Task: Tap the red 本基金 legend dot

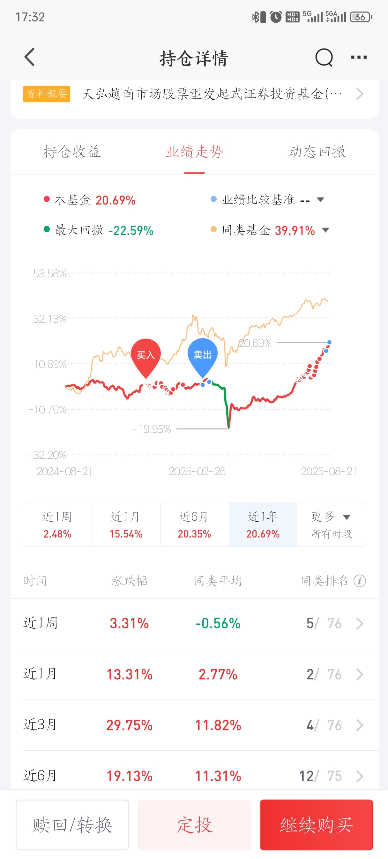Action: pyautogui.click(x=47, y=199)
